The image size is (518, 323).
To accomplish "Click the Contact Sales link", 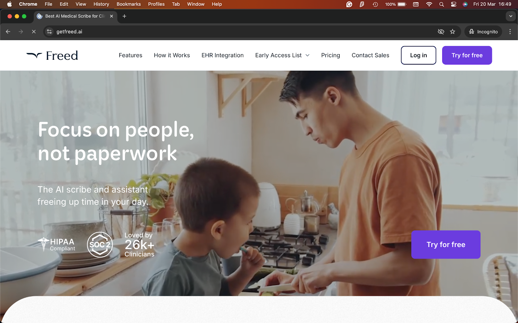I will (370, 55).
